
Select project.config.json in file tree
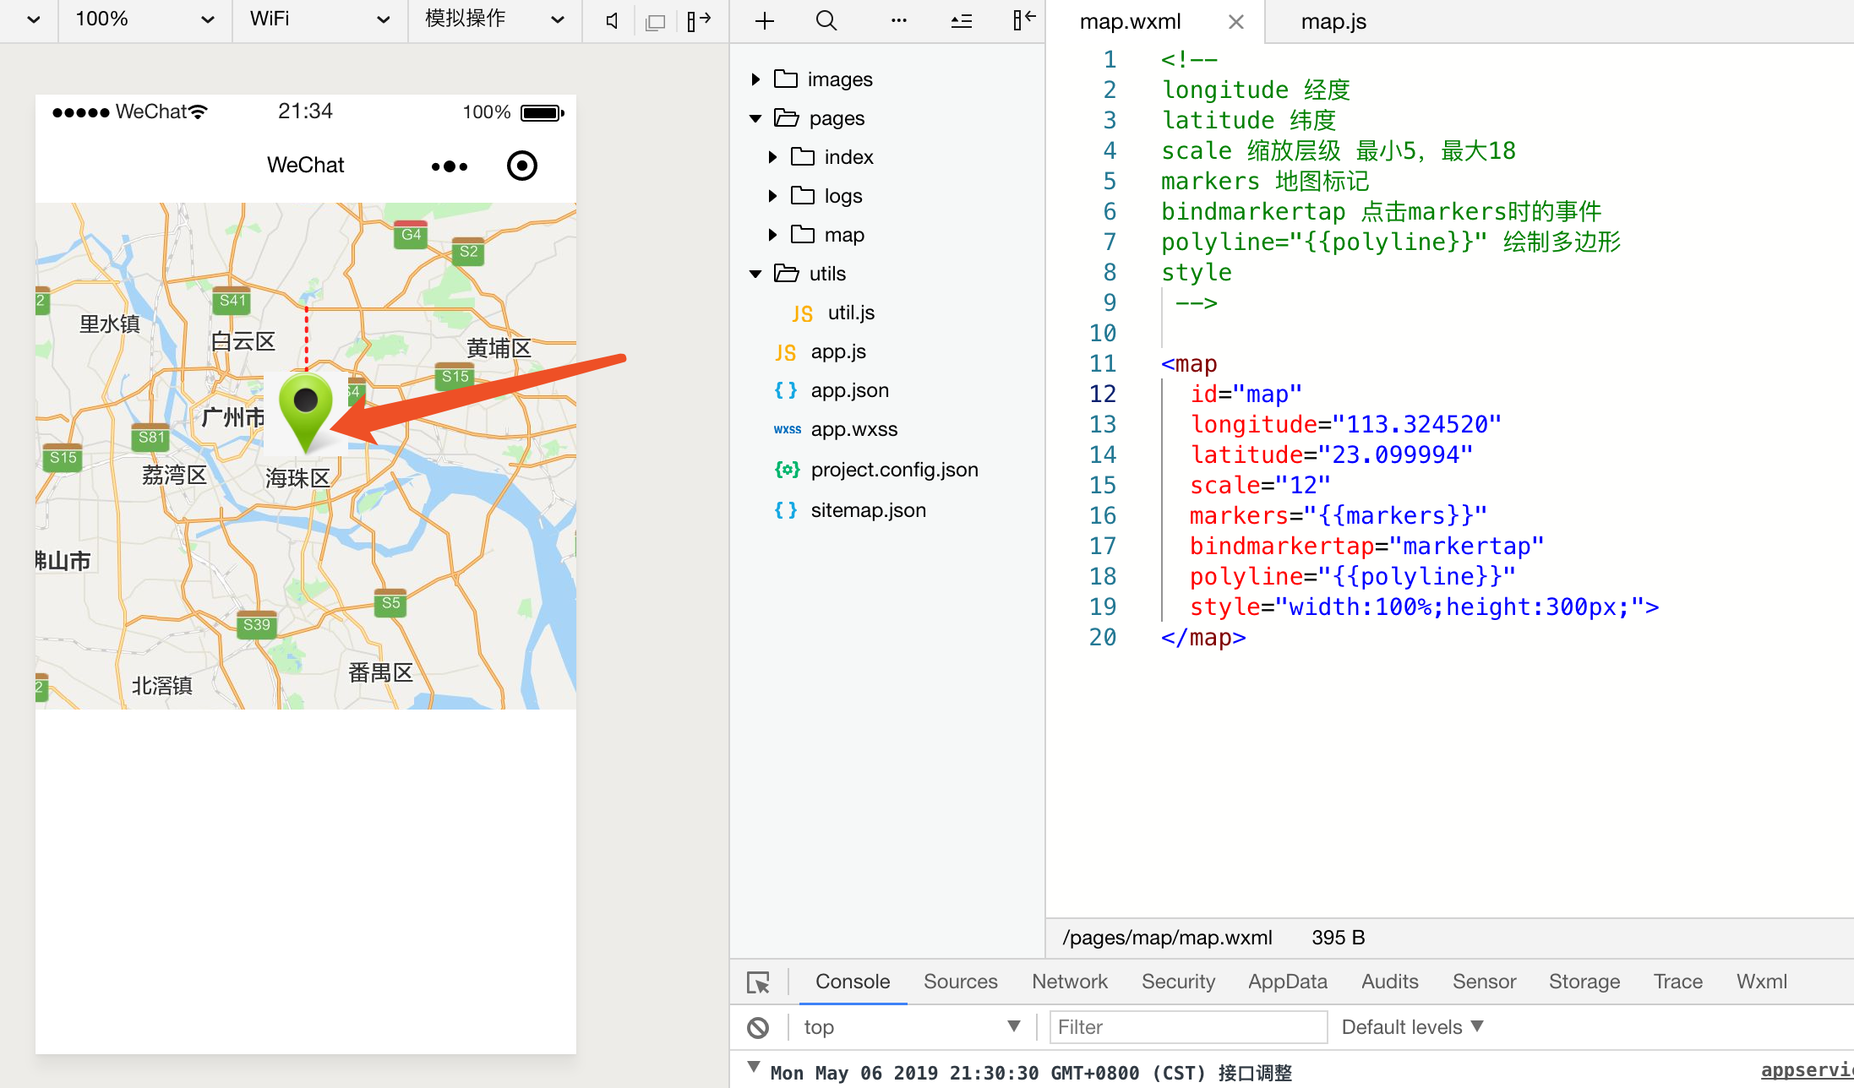coord(894,469)
